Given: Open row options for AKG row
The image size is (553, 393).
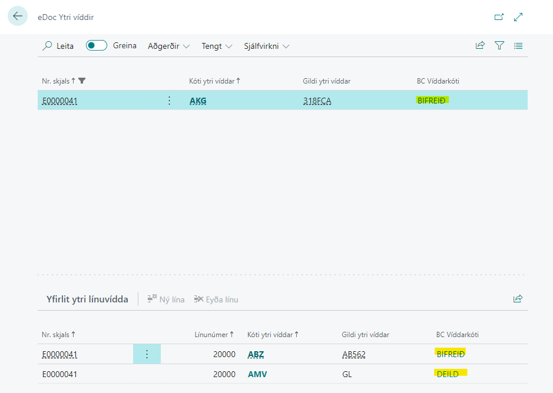Looking at the screenshot, I should [x=169, y=101].
